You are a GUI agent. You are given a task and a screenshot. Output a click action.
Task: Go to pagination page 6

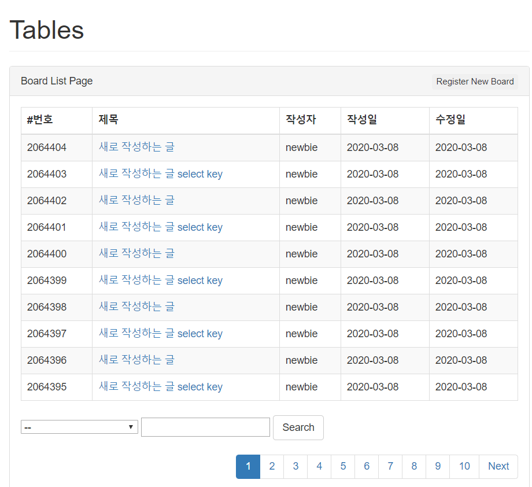[x=367, y=466]
